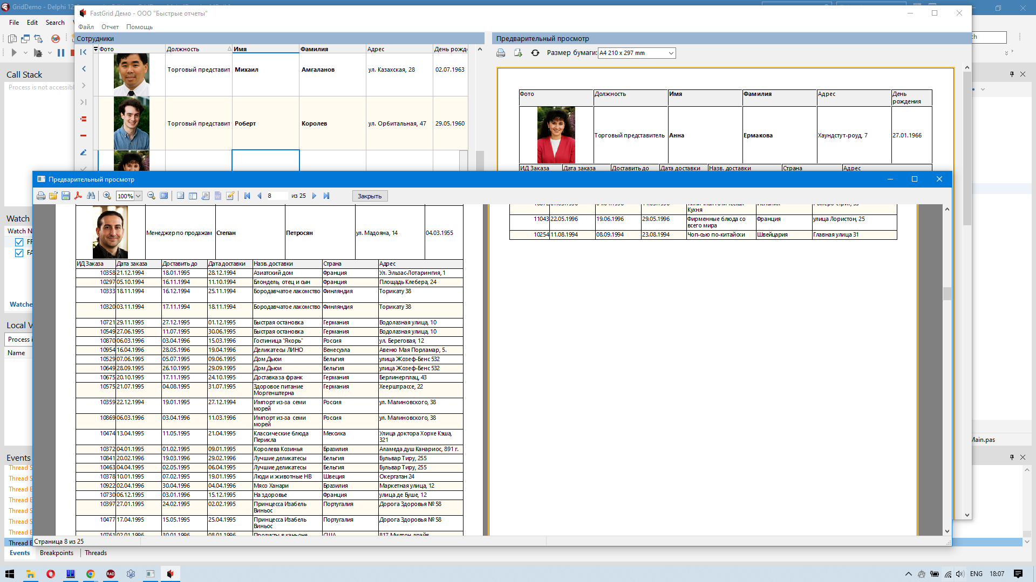Open the Помощь menu
1036x582 pixels.
tap(139, 27)
